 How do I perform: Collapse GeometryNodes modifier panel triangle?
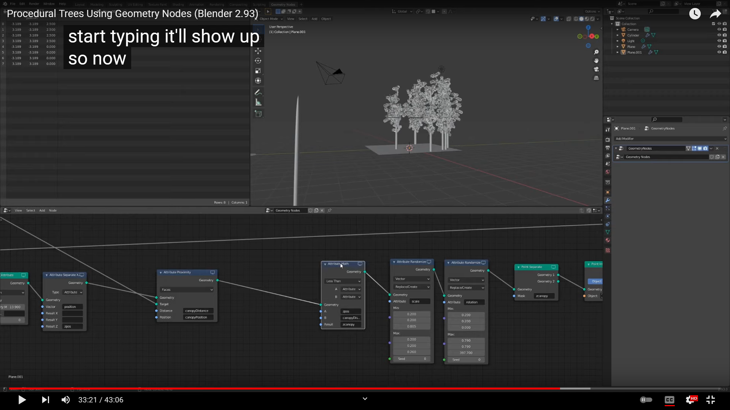tap(616, 148)
